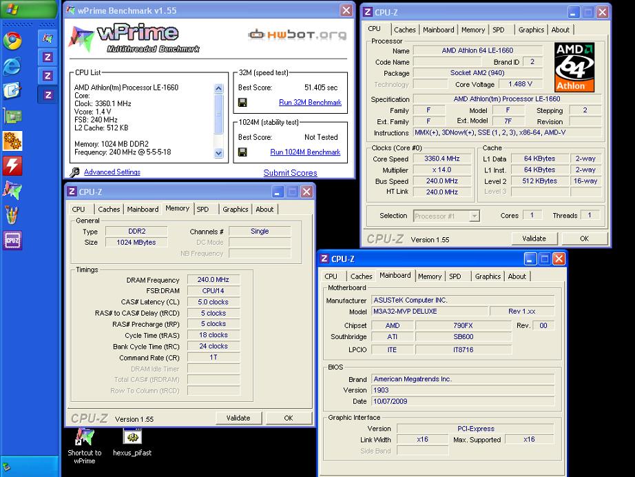Click Best Score 51.405 sec in wPrime
The height and width of the screenshot is (477, 635).
point(321,88)
